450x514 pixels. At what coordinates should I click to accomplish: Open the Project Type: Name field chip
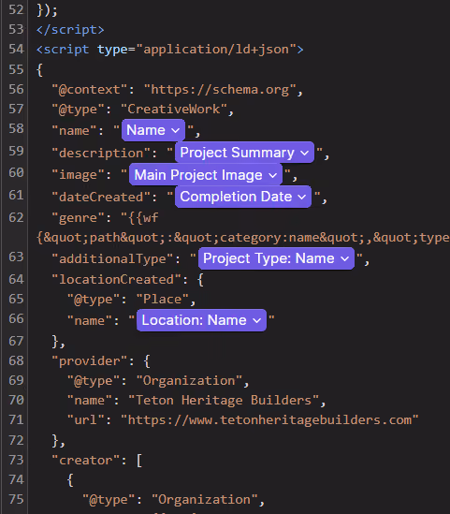[276, 258]
